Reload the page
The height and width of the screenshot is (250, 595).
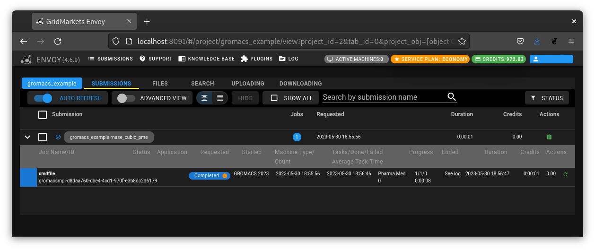click(58, 42)
